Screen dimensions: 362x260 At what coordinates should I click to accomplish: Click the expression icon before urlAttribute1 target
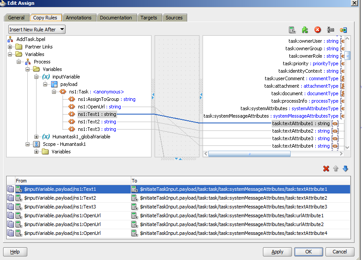point(135,215)
